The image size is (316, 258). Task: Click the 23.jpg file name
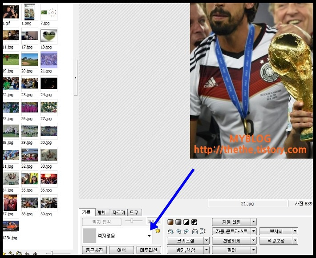click(27, 95)
